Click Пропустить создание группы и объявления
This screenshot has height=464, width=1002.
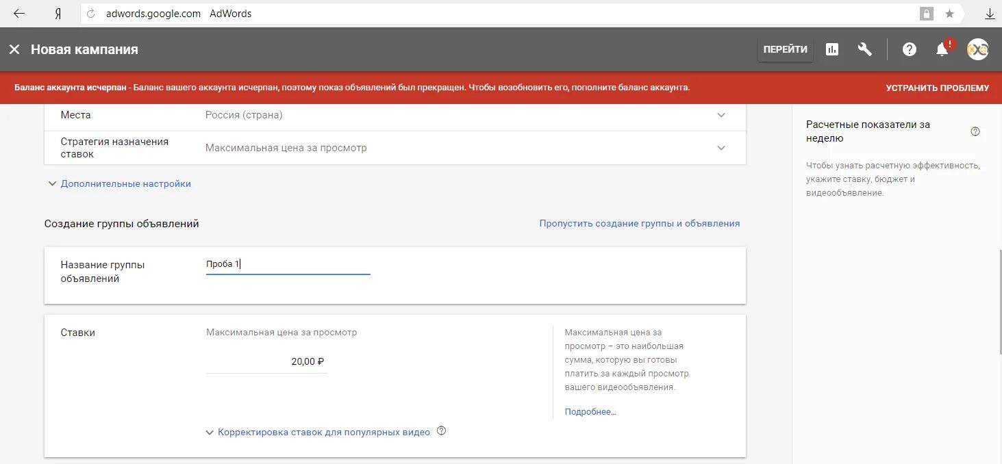pyautogui.click(x=640, y=223)
